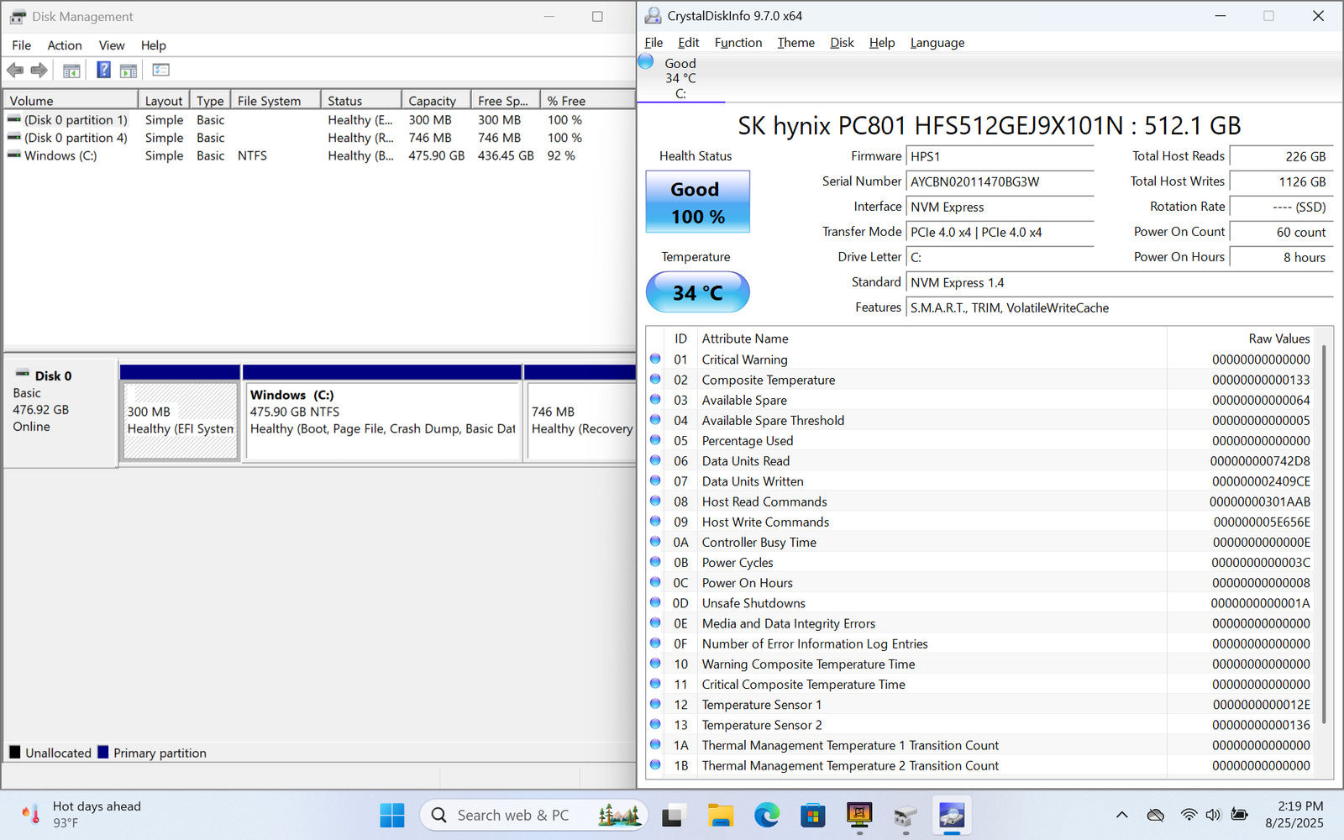Select the Windows (C:) partition block

pos(382,420)
